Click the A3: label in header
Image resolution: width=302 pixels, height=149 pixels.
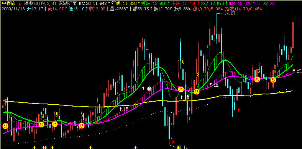pos(273,3)
